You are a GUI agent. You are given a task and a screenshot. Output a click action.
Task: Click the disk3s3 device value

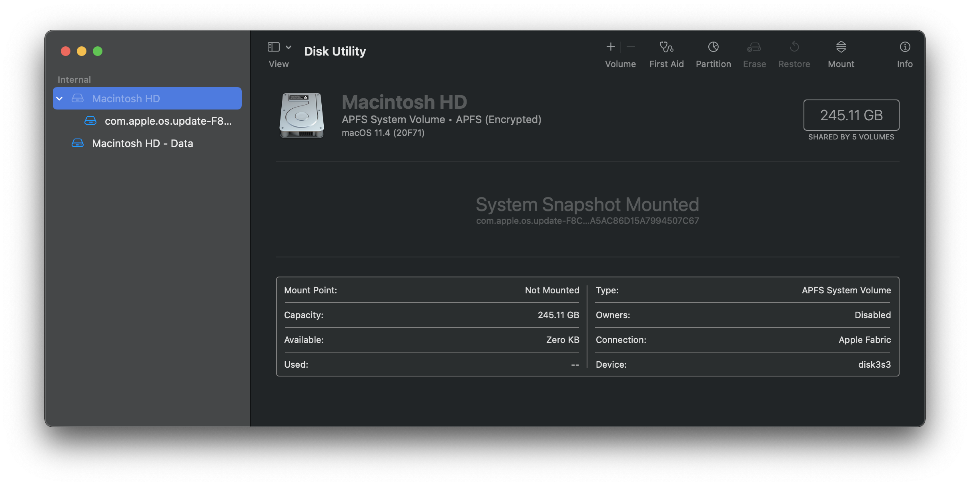click(x=874, y=364)
